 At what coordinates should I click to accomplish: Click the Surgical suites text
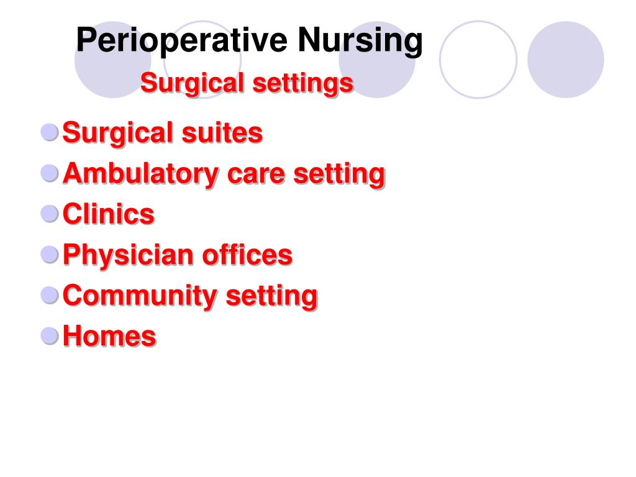click(x=163, y=134)
